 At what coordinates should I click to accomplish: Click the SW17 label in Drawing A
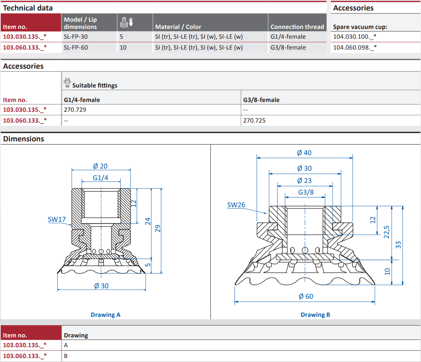pyautogui.click(x=57, y=220)
